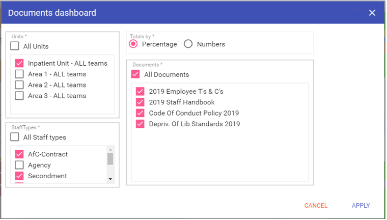Click the APPLY button
This screenshot has width=387, height=220.
[x=361, y=206]
